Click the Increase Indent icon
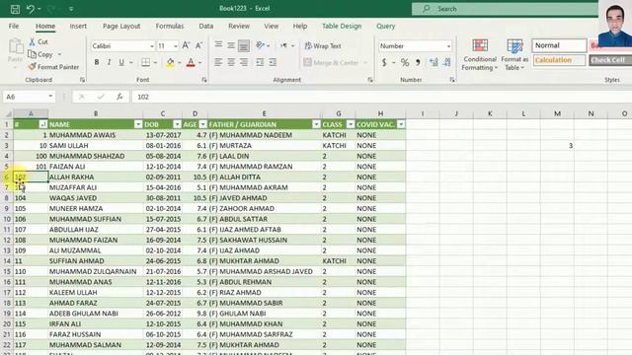 pos(273,62)
